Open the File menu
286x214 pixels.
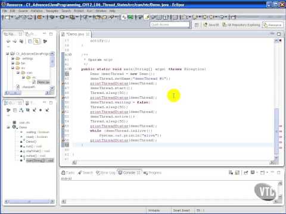[x=5, y=11]
